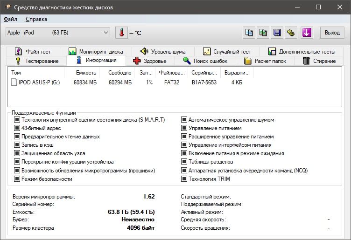Click the 4096 байт cluster size value
The image size is (351, 240).
[x=140, y=228]
